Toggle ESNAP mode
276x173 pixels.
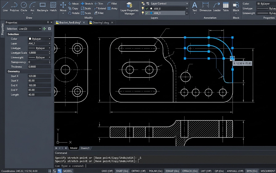coord(172,171)
